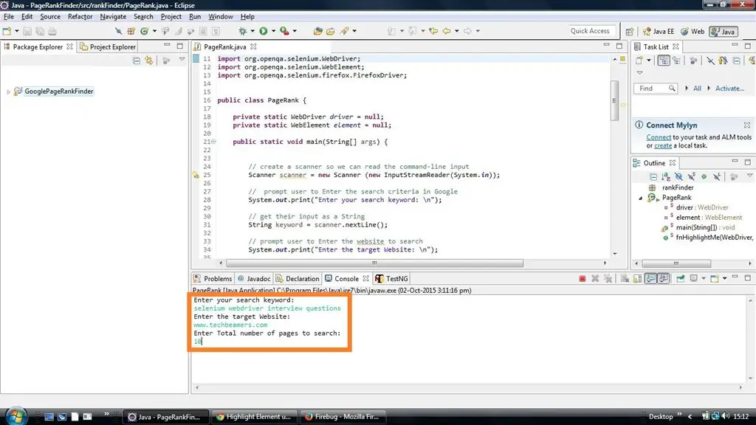Viewport: 756px width, 425px height.
Task: Expand the GooglePageRankFinder project tree
Action: [x=8, y=91]
